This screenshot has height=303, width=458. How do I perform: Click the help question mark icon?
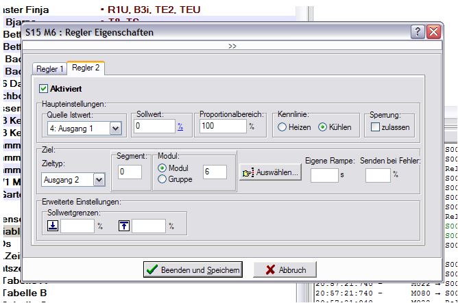pyautogui.click(x=418, y=32)
